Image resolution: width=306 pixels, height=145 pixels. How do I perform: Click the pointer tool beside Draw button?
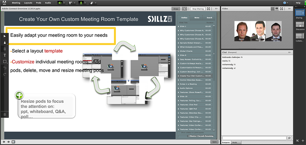pos(184,9)
